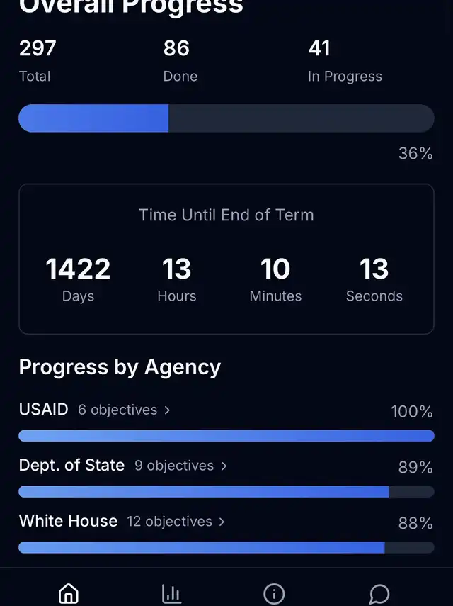Click the USAID 100% progress bar
This screenshot has width=453, height=606.
[226, 436]
